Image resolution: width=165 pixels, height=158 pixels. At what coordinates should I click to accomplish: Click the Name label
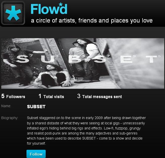click(x=6, y=106)
